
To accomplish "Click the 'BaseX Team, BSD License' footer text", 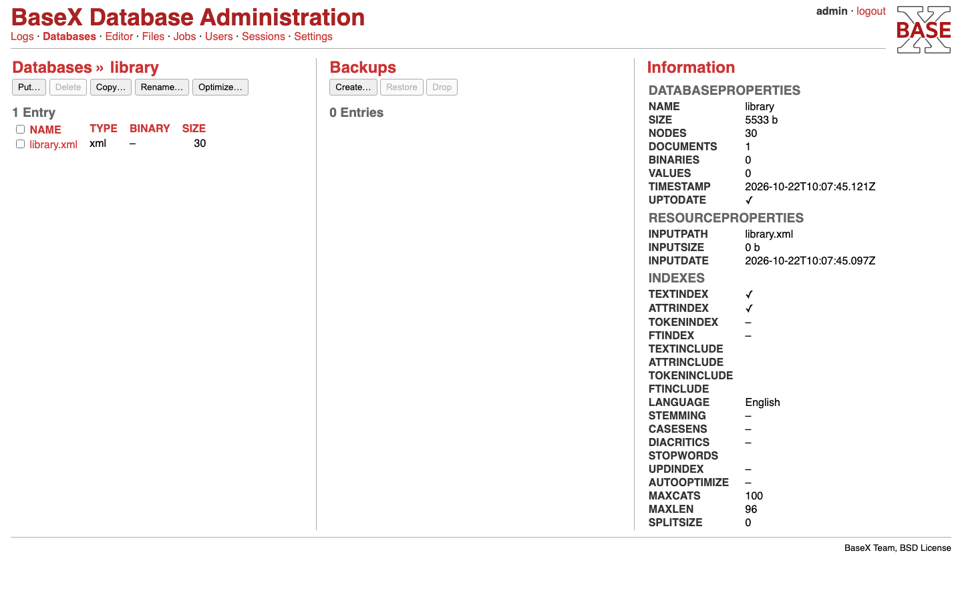I will coord(897,548).
